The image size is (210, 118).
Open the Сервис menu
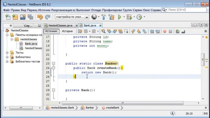click(137, 10)
